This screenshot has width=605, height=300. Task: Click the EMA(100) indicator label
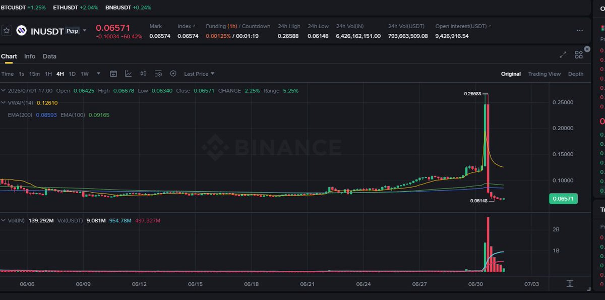point(73,115)
